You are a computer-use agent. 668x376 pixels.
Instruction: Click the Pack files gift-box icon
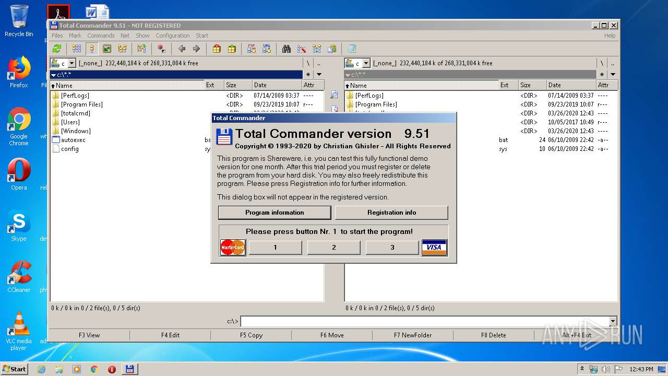[217, 49]
